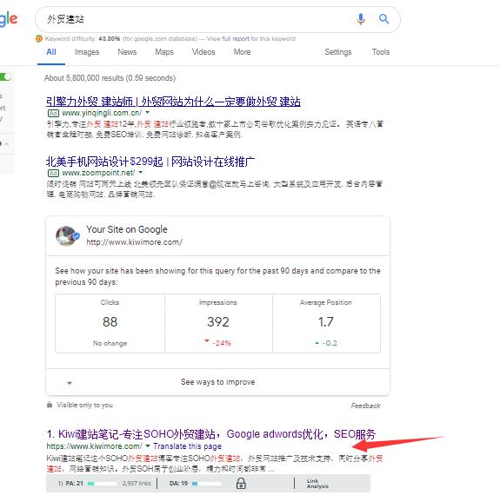The image size is (500, 495).
Task: Click the Your Site on Google heading
Action: coord(127,229)
